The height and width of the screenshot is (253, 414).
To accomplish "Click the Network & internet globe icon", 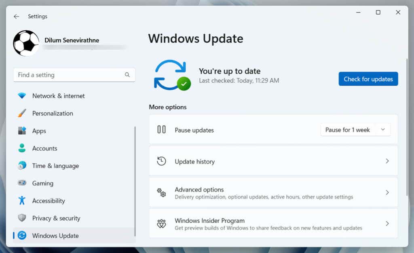I will point(22,96).
